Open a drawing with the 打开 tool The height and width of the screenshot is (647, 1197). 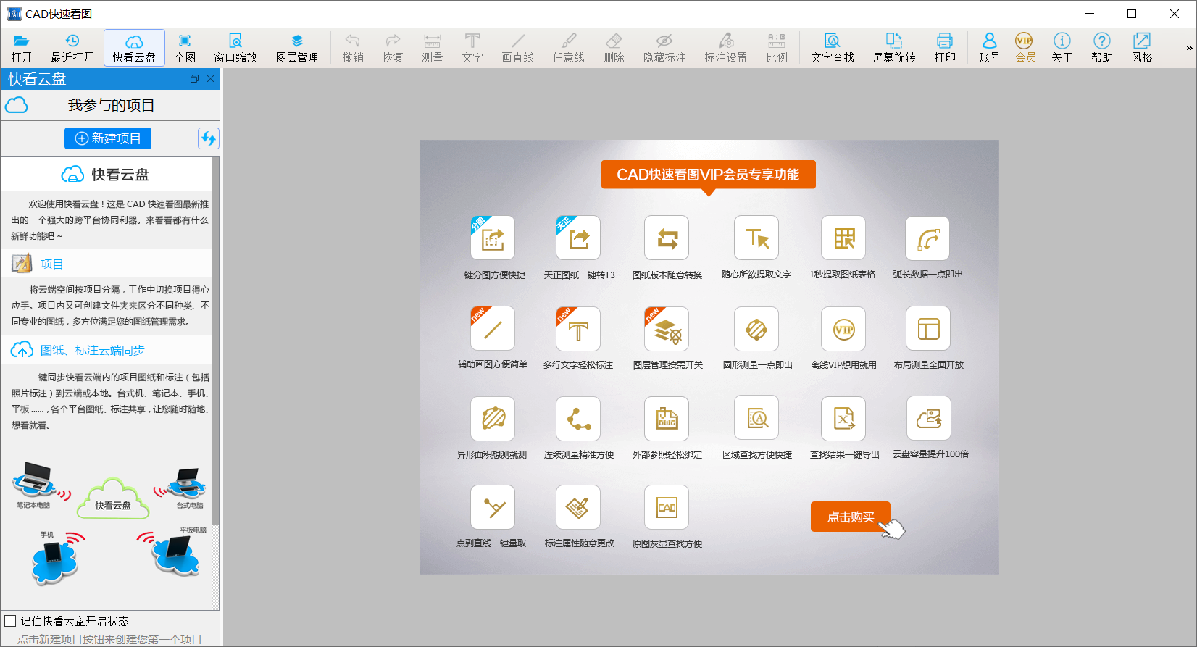point(22,49)
